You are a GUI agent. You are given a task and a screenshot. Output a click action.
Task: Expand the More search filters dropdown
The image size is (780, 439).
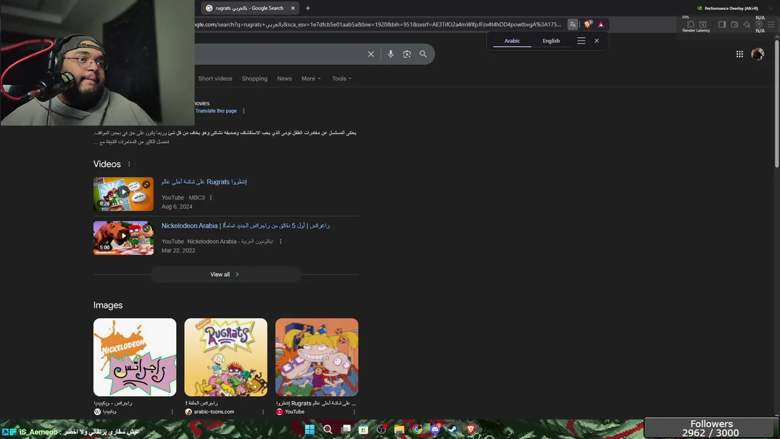(x=311, y=79)
